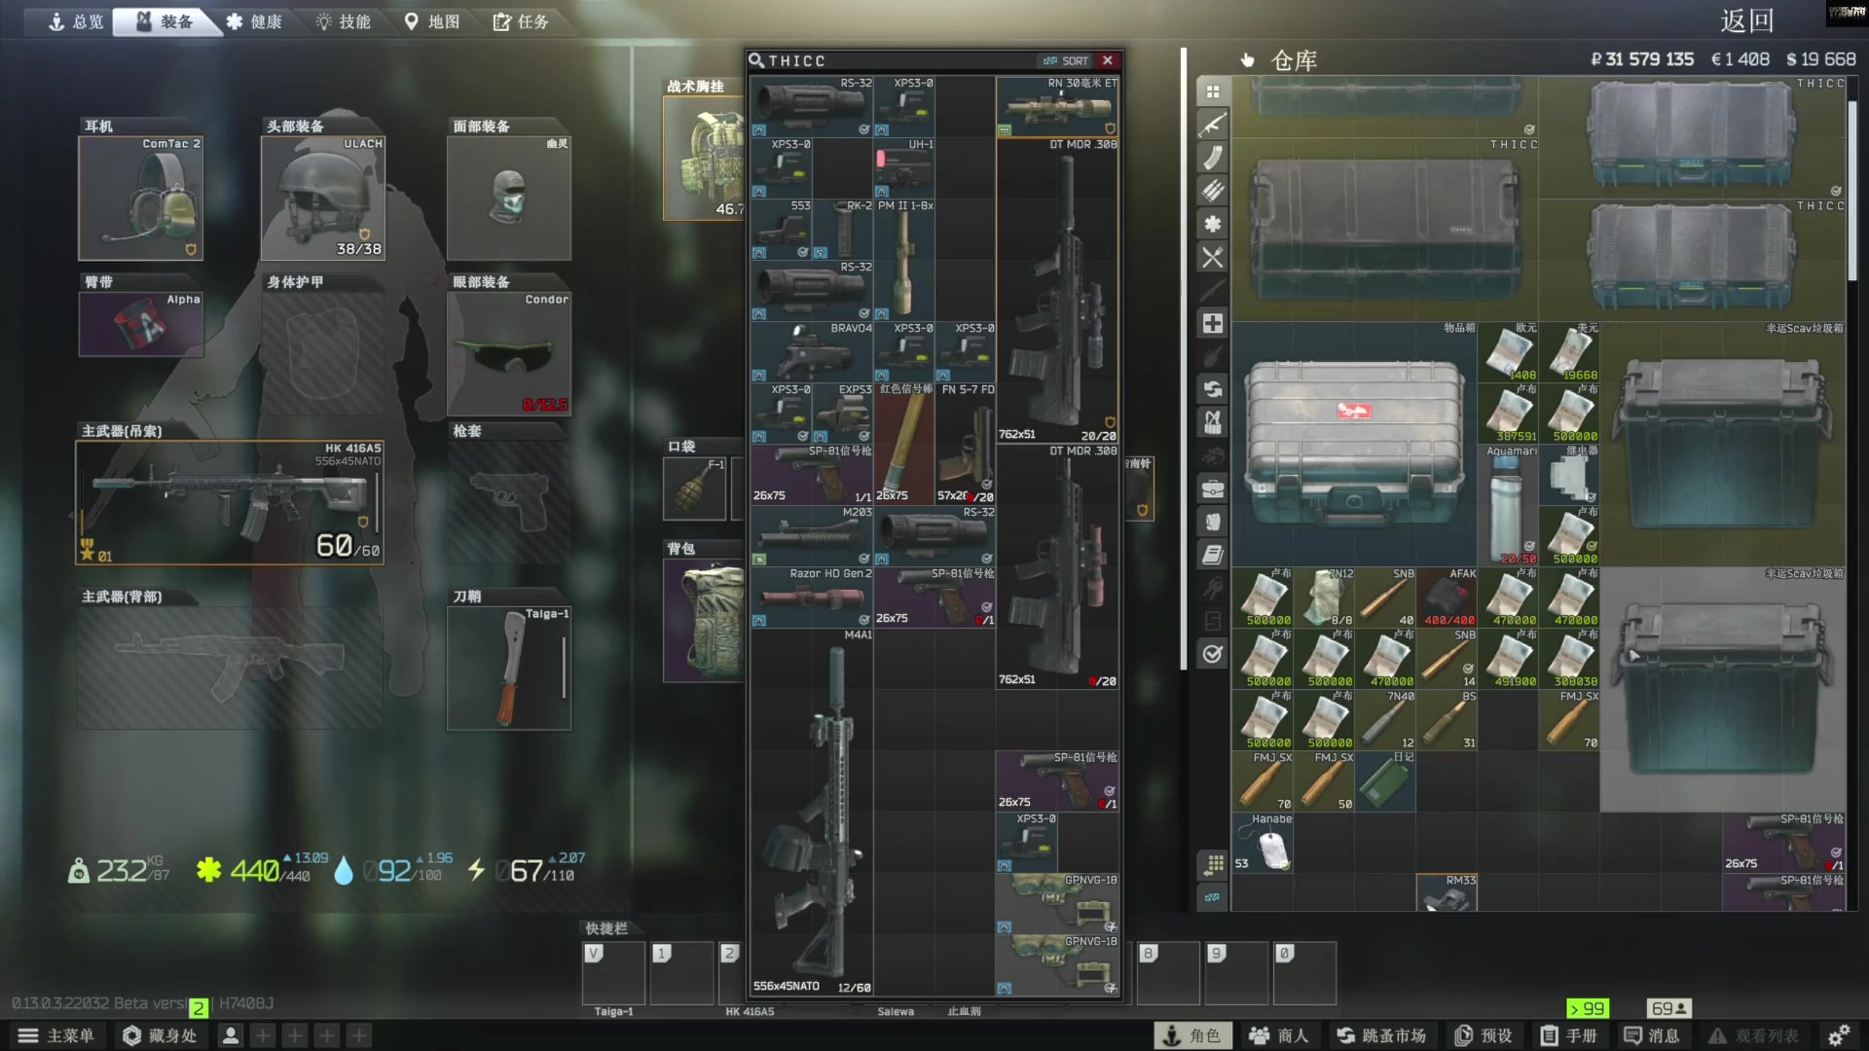Select ULACH helmet slot
Viewport: 1869px width, 1051px height.
point(323,198)
